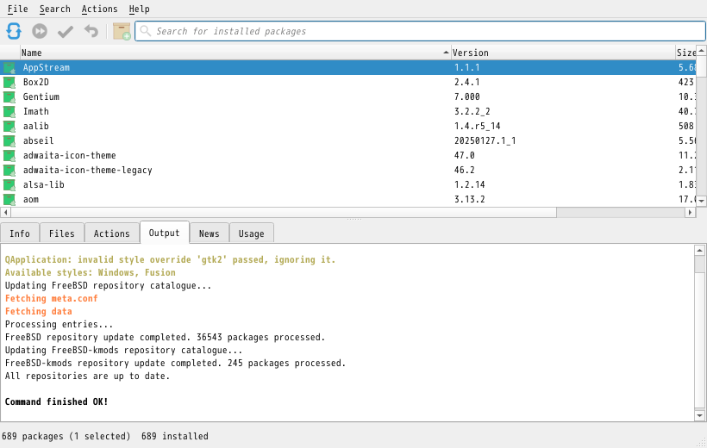Viewport: 707px width, 448px height.
Task: Click the package box with plus icon
Action: [x=122, y=31]
